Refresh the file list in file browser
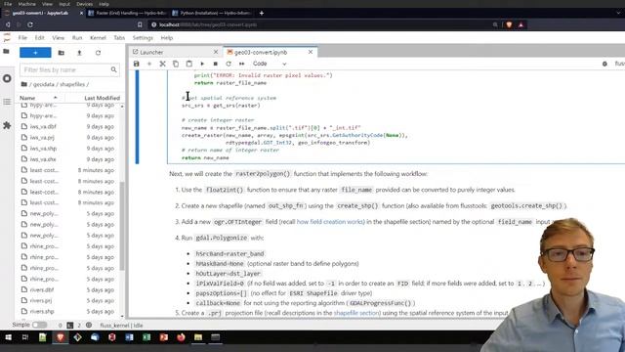This screenshot has height=352, width=625. coord(98,53)
